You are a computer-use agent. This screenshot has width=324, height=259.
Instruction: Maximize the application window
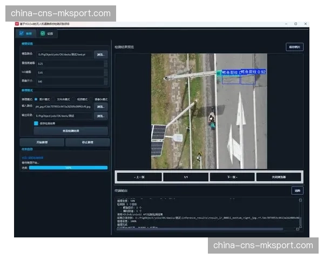[x=295, y=24]
